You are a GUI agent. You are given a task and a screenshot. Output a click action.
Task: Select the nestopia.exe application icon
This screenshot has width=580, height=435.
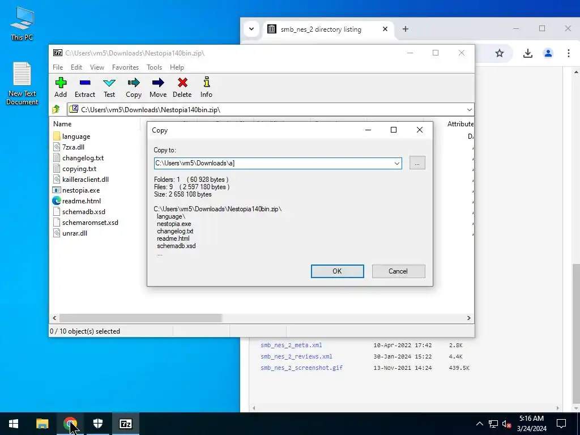click(57, 190)
